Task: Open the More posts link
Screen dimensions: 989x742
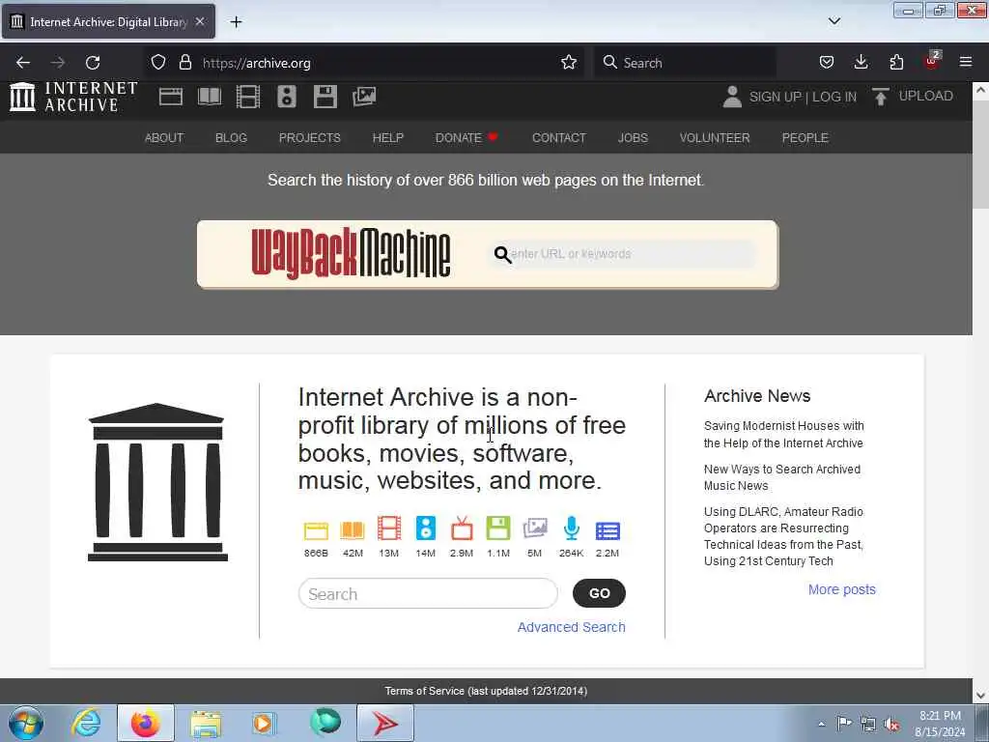Action: click(842, 589)
